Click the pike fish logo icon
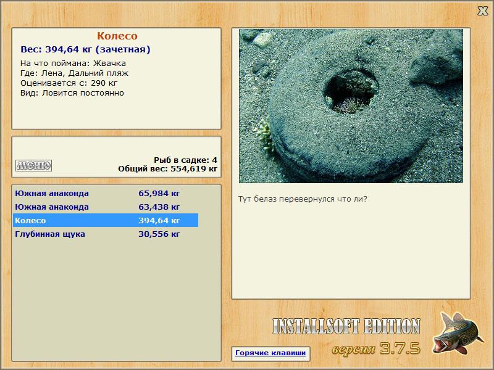This screenshot has width=494, height=370. [458, 332]
